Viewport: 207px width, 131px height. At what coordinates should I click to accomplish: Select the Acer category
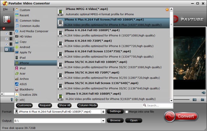coord(36,73)
